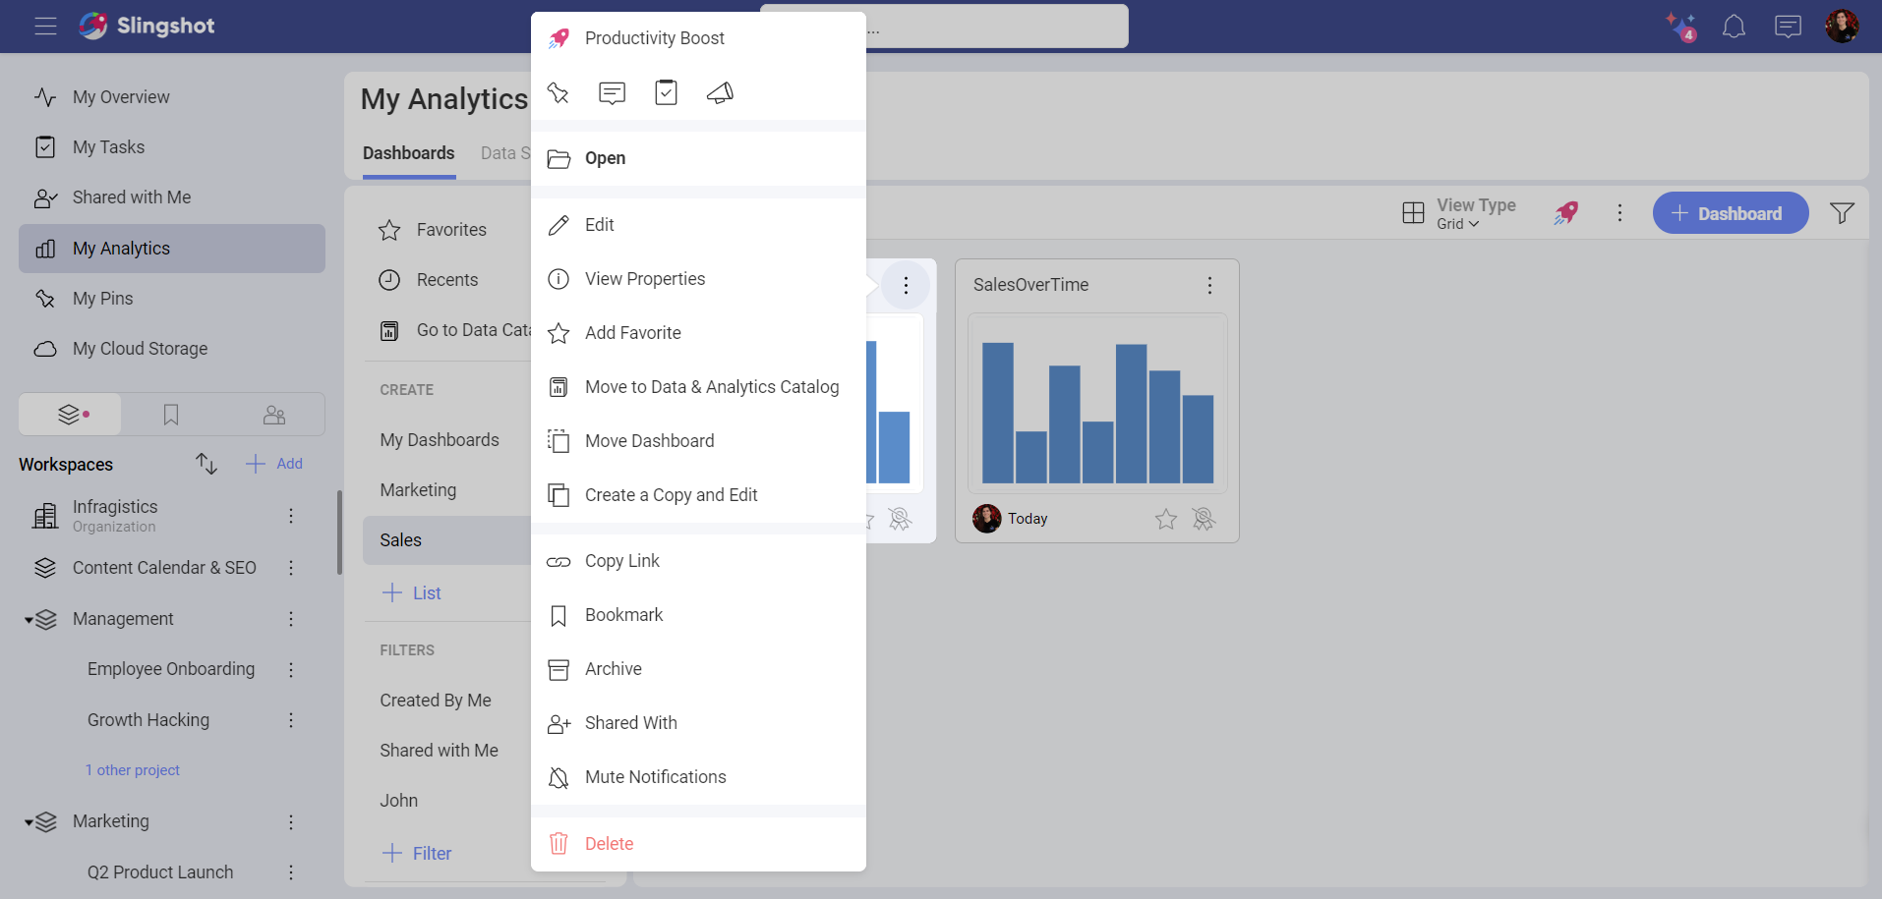Open My Cloud Storage
The image size is (1882, 899).
coord(172,349)
